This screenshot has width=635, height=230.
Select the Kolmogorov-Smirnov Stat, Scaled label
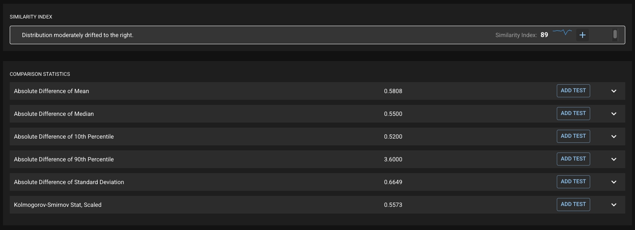[57, 205]
